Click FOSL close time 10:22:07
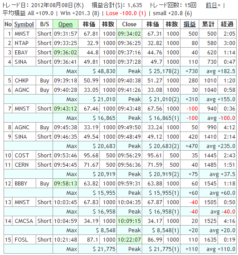238x255 pixels. [x=129, y=239]
